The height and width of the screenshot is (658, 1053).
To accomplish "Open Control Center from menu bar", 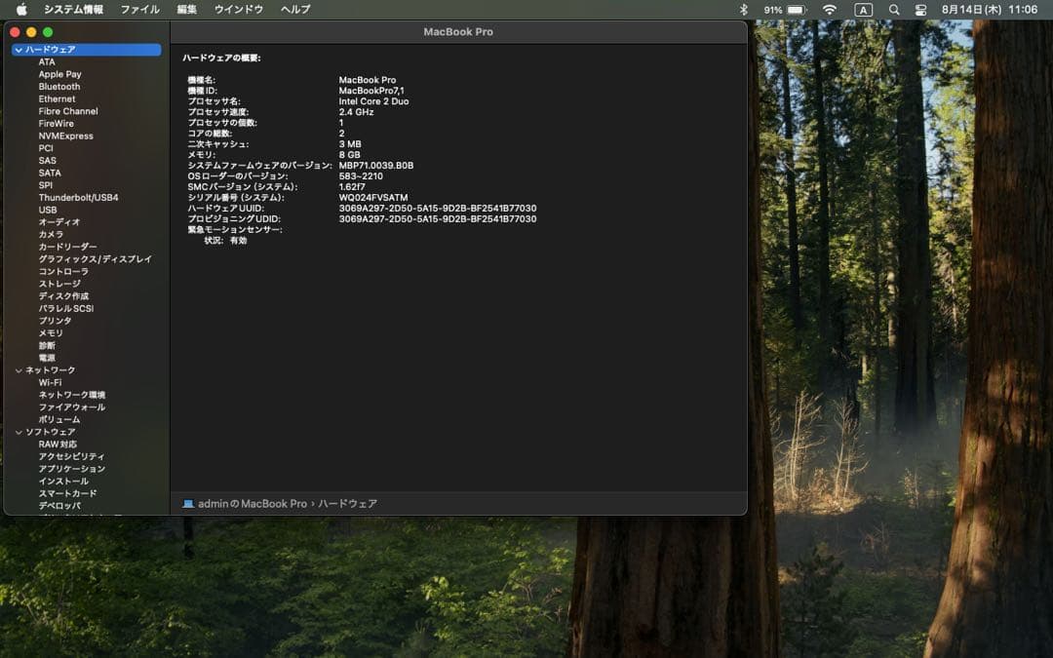I will [922, 9].
